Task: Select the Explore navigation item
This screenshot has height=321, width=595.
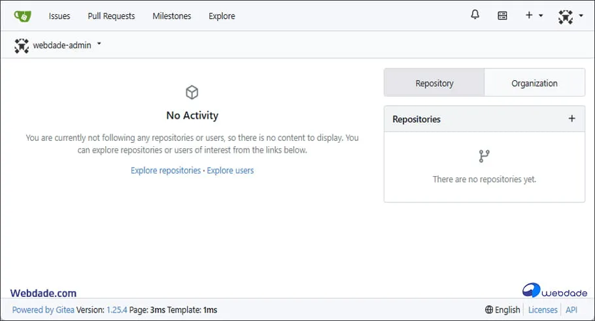Action: 222,16
